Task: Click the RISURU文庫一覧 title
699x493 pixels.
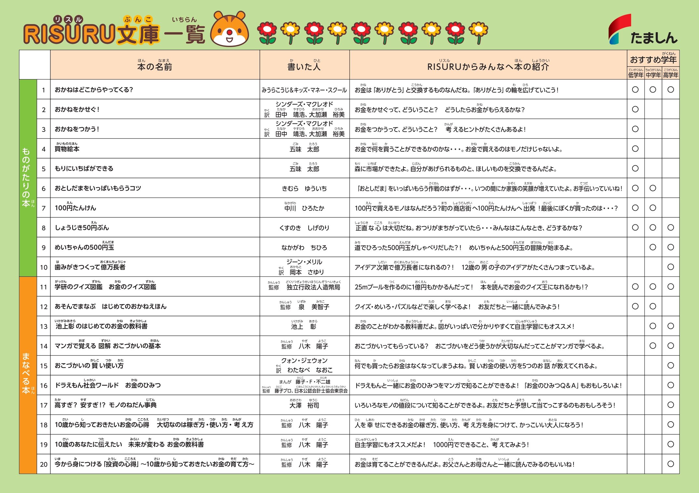Action: click(114, 31)
